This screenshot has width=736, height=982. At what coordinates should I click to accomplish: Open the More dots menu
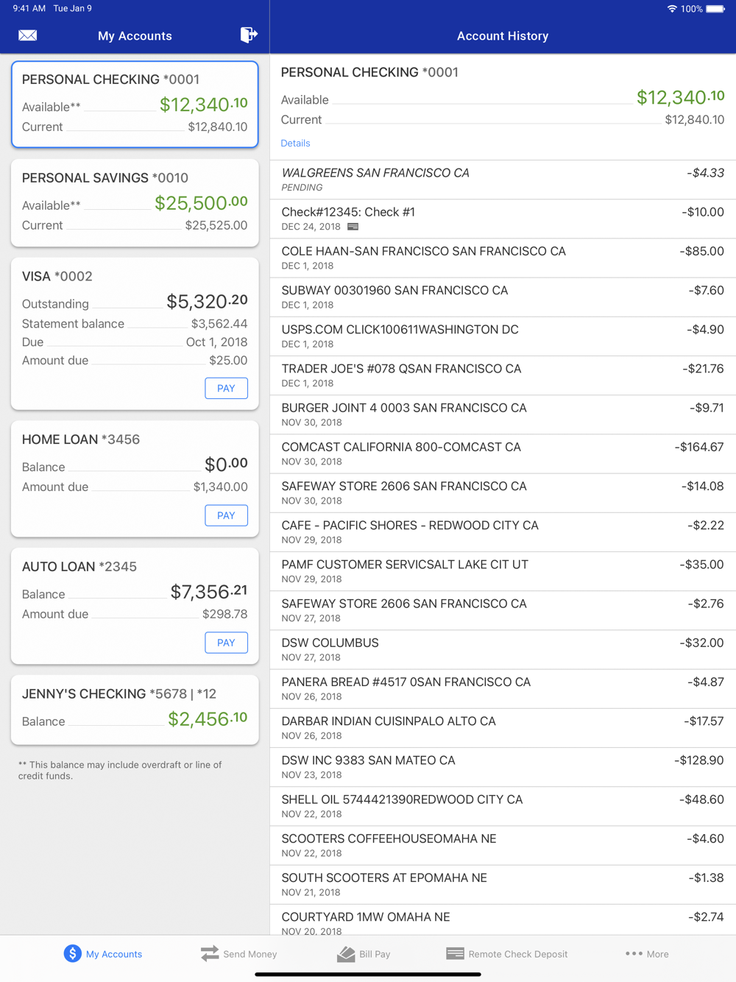tap(634, 953)
